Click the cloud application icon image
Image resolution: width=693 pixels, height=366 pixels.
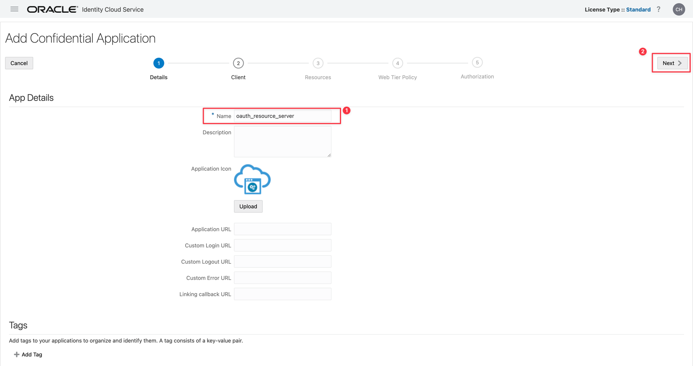(x=252, y=180)
